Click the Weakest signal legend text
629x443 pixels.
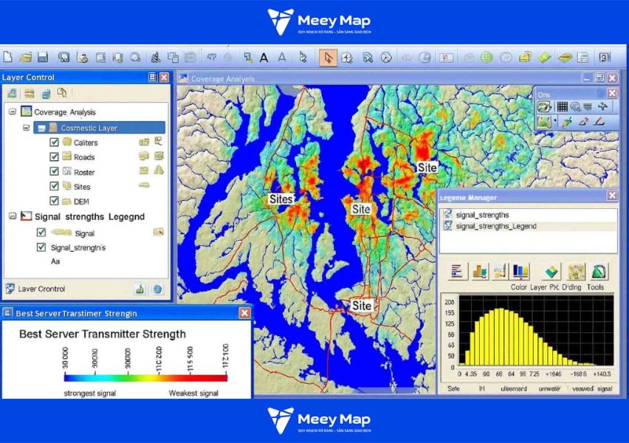193,394
